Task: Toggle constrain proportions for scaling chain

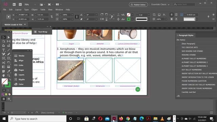Action: coord(77,17)
